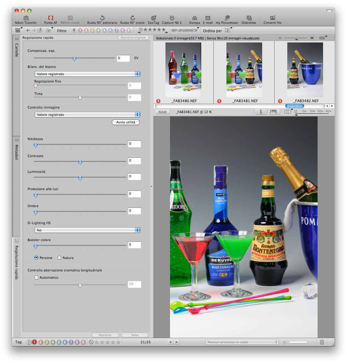
Task: Toggle the histogram icon in viewer bar
Action: [273, 112]
